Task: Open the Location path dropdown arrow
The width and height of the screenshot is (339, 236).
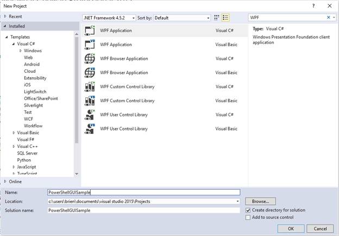Action: 237,201
